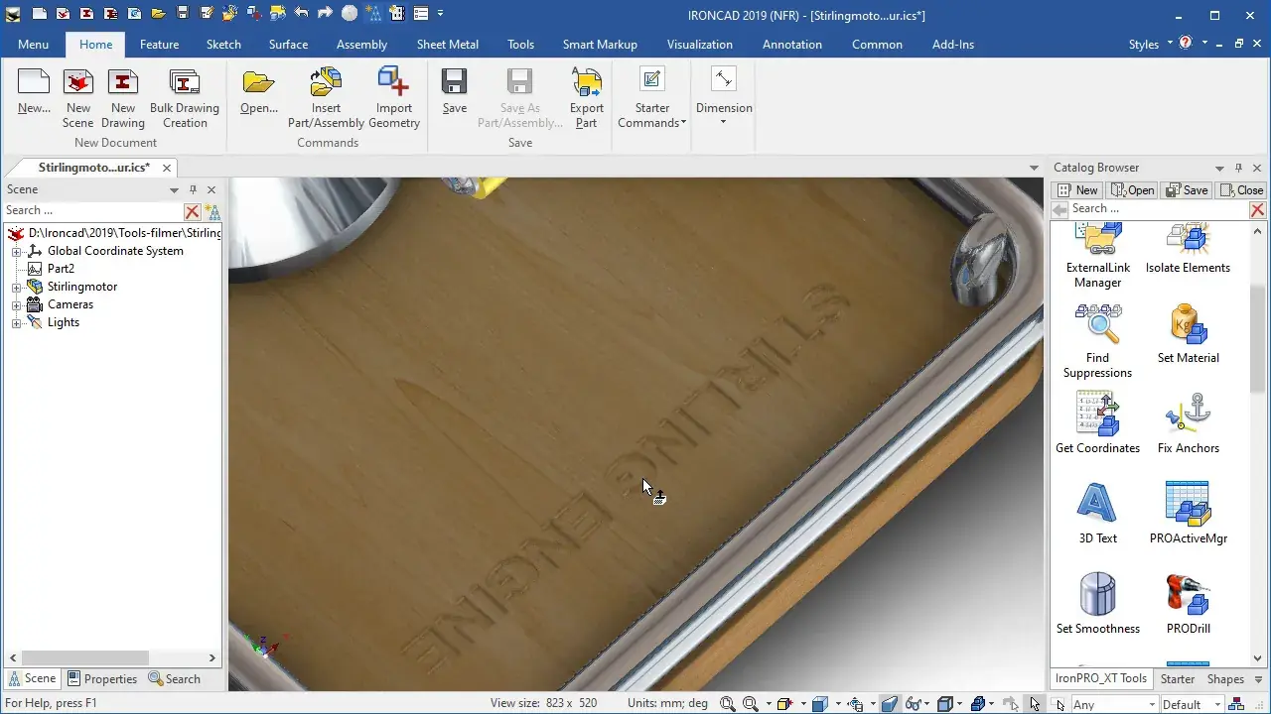This screenshot has width=1271, height=714.
Task: Click Redo in quick access toolbar
Action: tap(325, 14)
